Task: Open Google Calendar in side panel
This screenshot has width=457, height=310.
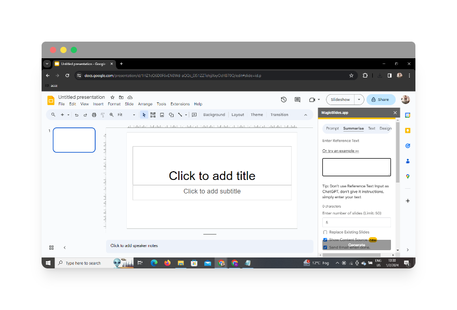Action: click(x=408, y=115)
